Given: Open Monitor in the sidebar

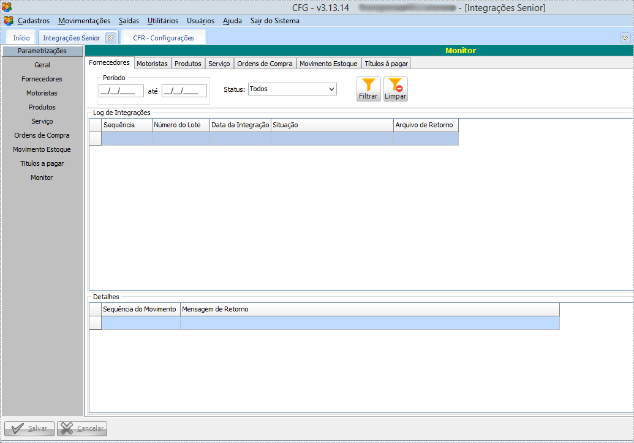Looking at the screenshot, I should 42,177.
